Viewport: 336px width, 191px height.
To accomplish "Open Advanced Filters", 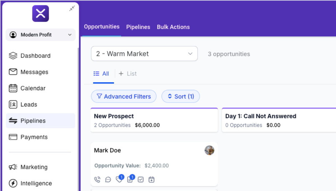I will tap(124, 97).
